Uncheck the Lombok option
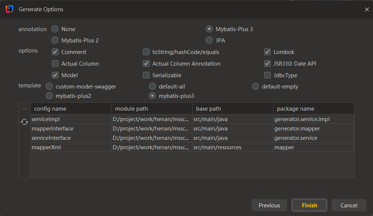 tap(267, 52)
